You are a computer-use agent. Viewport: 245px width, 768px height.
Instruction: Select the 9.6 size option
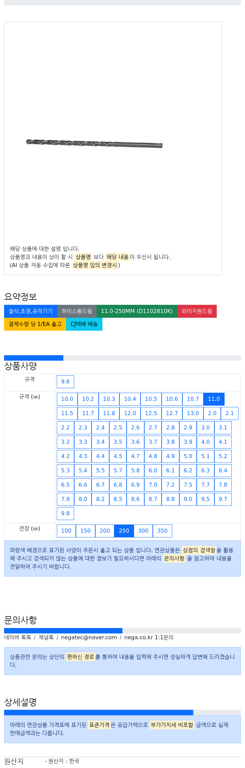(x=65, y=381)
